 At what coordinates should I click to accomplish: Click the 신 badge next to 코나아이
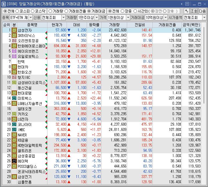point(14,124)
